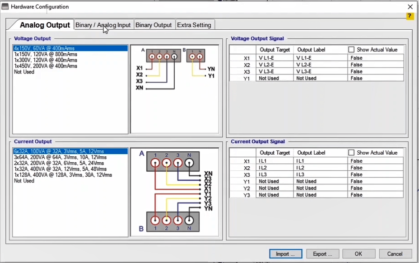Enable Show Actual Value for voltage output
The height and width of the screenshot is (263, 419).
coord(351,50)
